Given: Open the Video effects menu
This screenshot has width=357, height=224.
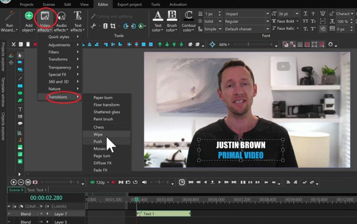Looking at the screenshot, I should coord(45,22).
